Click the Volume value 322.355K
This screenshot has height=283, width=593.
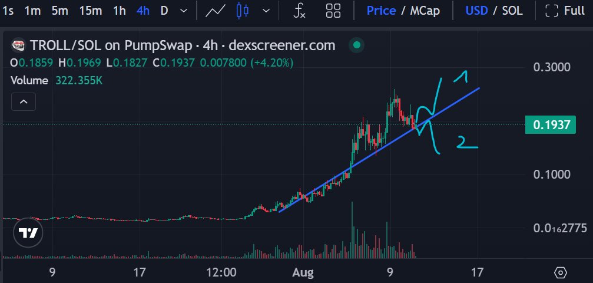click(79, 81)
